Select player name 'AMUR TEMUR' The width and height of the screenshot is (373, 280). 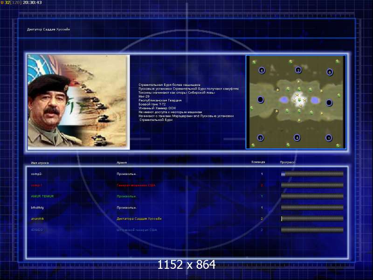(42, 196)
